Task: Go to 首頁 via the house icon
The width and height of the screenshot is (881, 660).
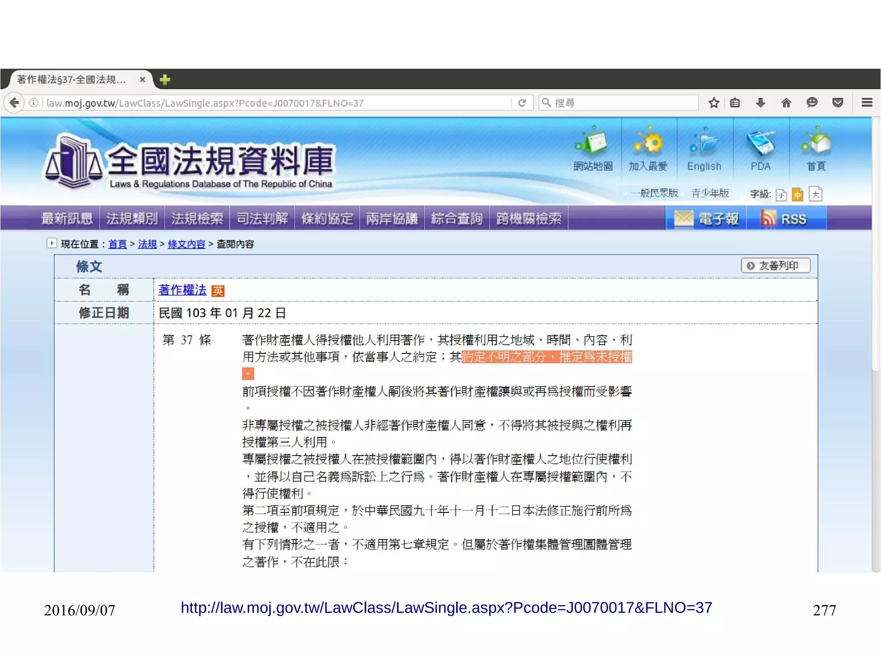Action: [x=816, y=149]
